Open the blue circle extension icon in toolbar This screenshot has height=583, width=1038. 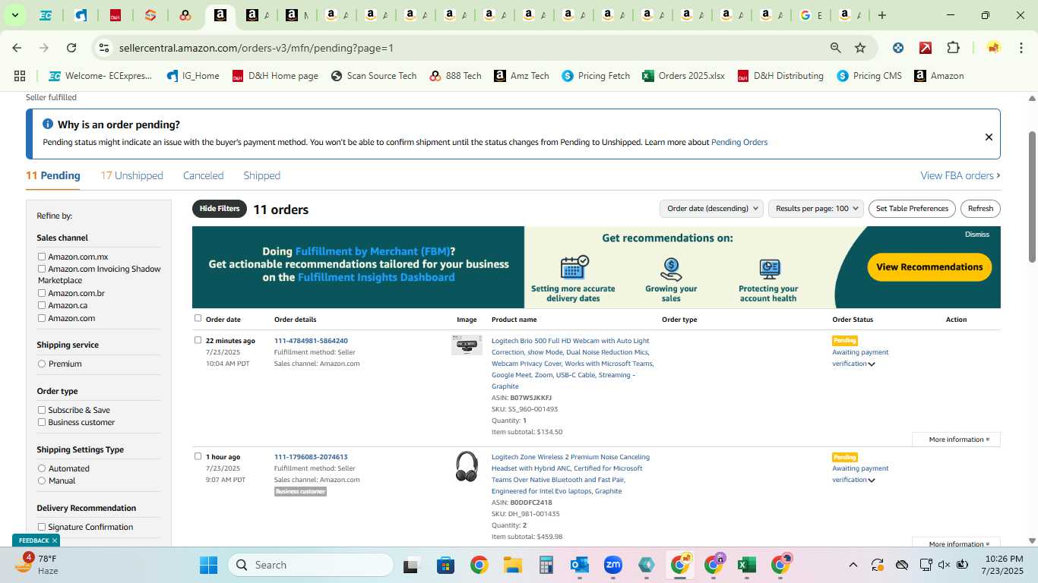click(x=898, y=48)
